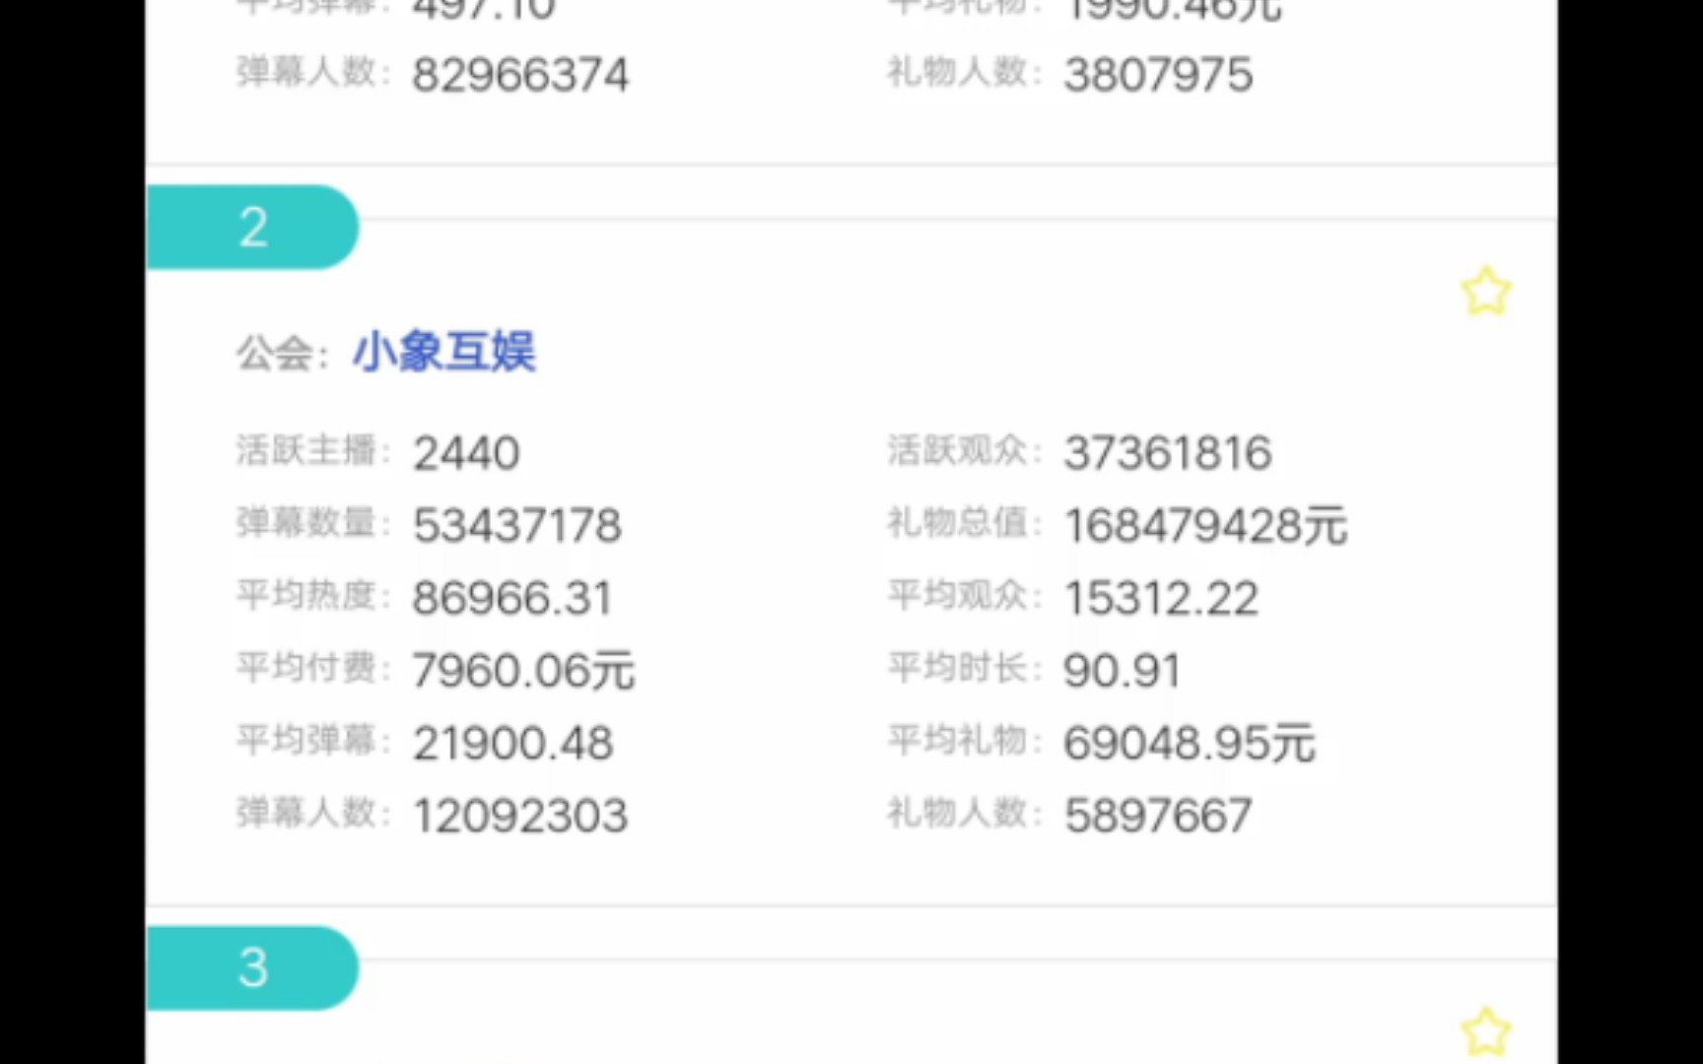Select the rank 3 badge

pyautogui.click(x=253, y=967)
